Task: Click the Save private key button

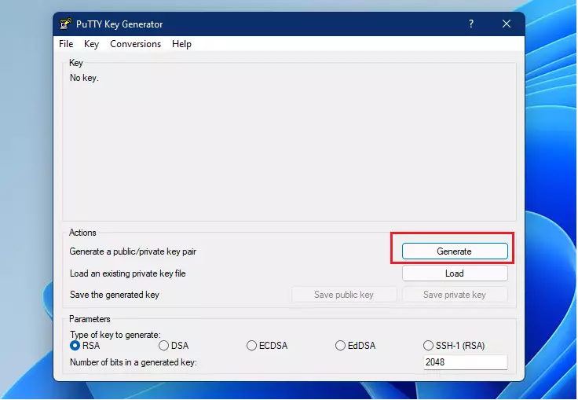Action: pyautogui.click(x=455, y=295)
